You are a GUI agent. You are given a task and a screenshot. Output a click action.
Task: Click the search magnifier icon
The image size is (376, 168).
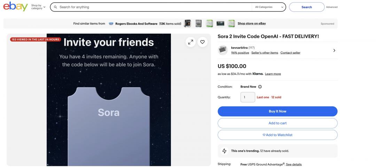click(x=55, y=7)
